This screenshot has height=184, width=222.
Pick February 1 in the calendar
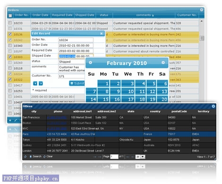(x=103, y=84)
